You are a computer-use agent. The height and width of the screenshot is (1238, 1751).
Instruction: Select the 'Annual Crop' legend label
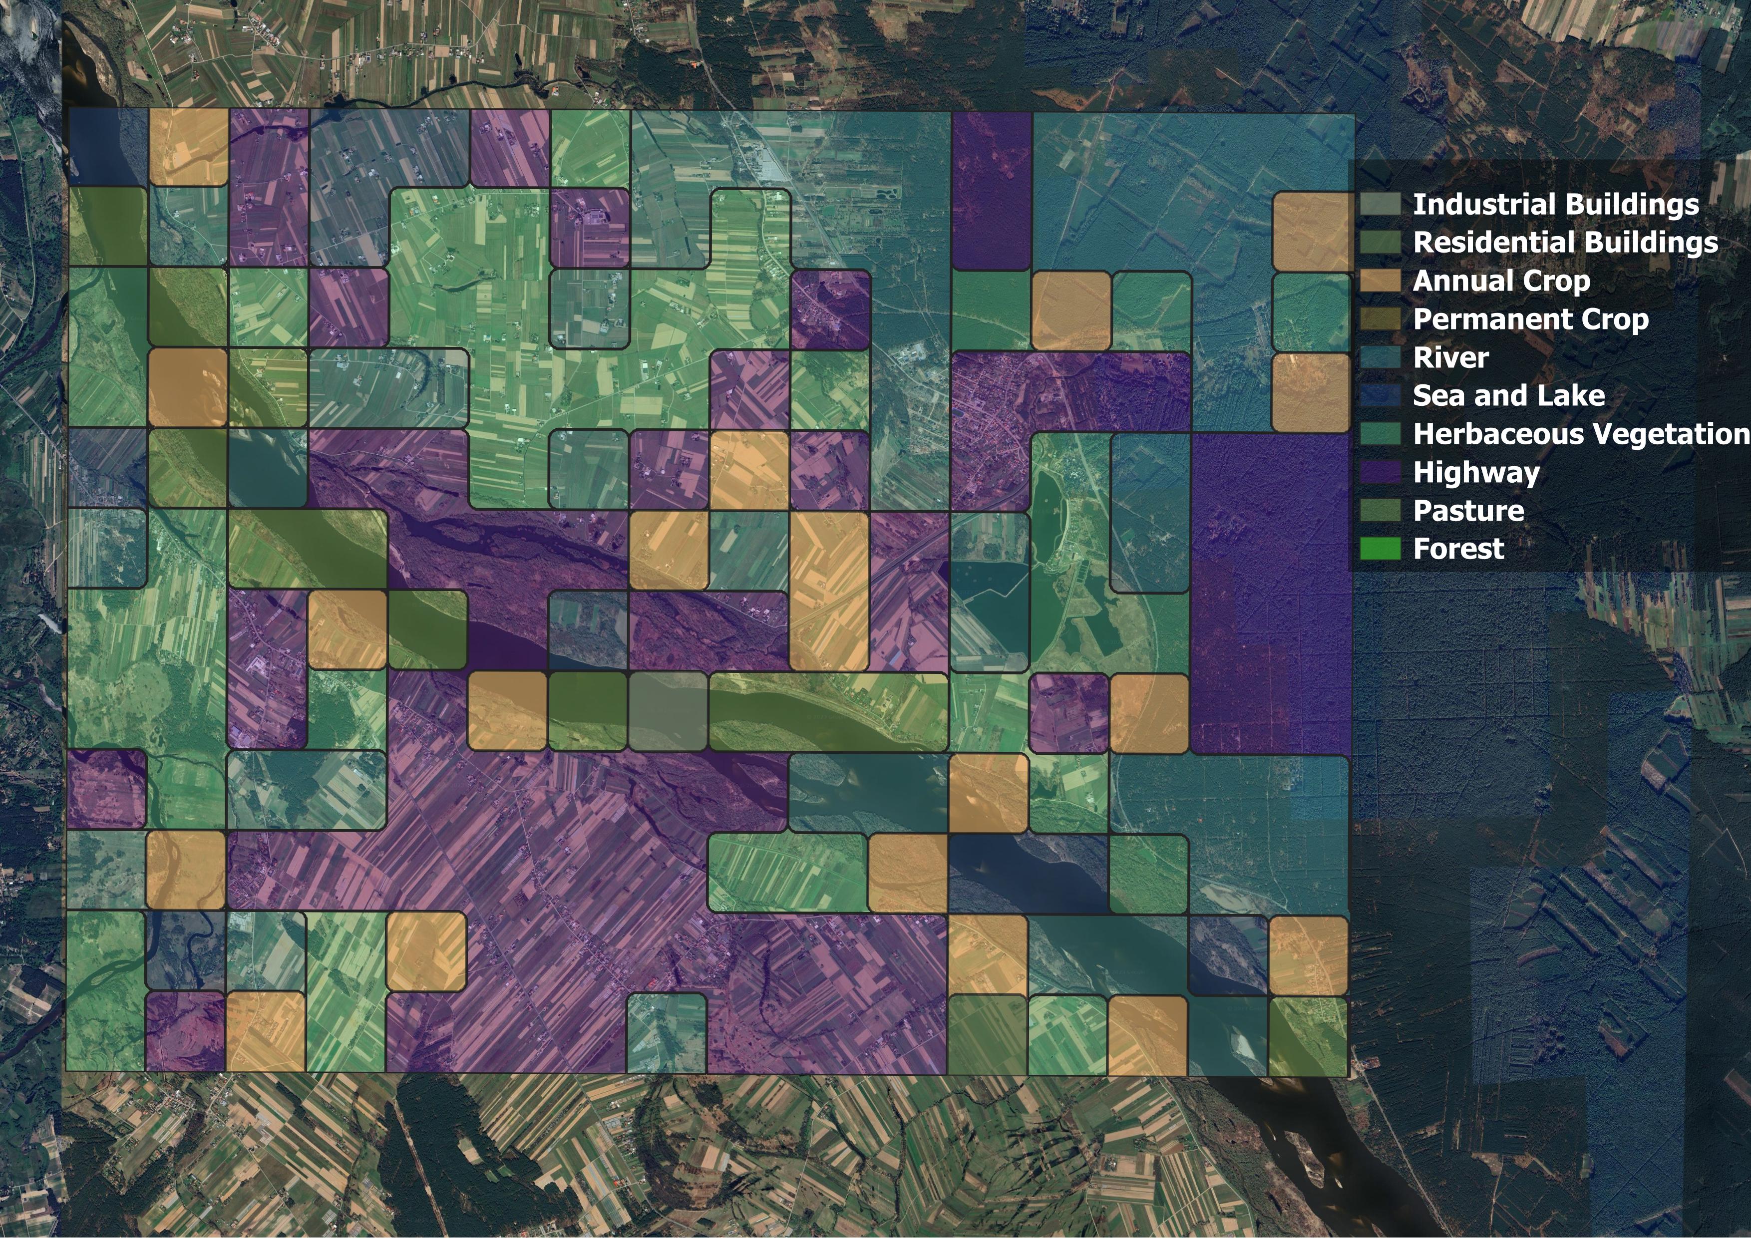(1502, 281)
